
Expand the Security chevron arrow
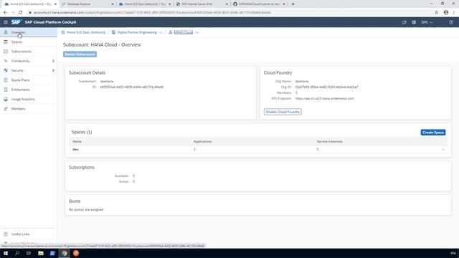coord(53,70)
